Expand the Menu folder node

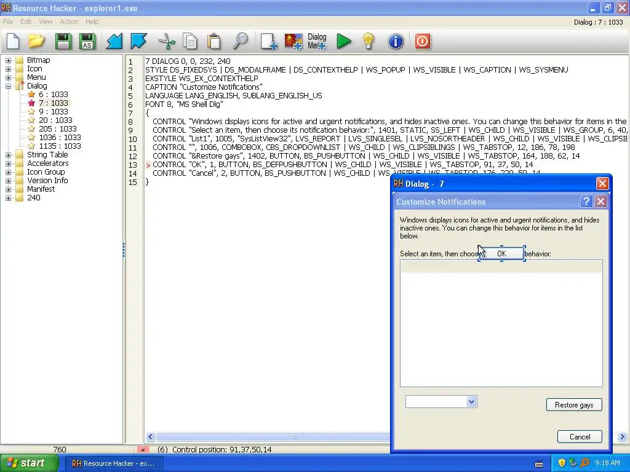(8, 77)
